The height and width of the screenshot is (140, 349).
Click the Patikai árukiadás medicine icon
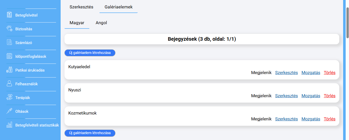[9, 70]
